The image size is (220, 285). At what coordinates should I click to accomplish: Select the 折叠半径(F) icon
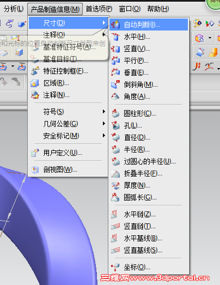click(x=115, y=174)
